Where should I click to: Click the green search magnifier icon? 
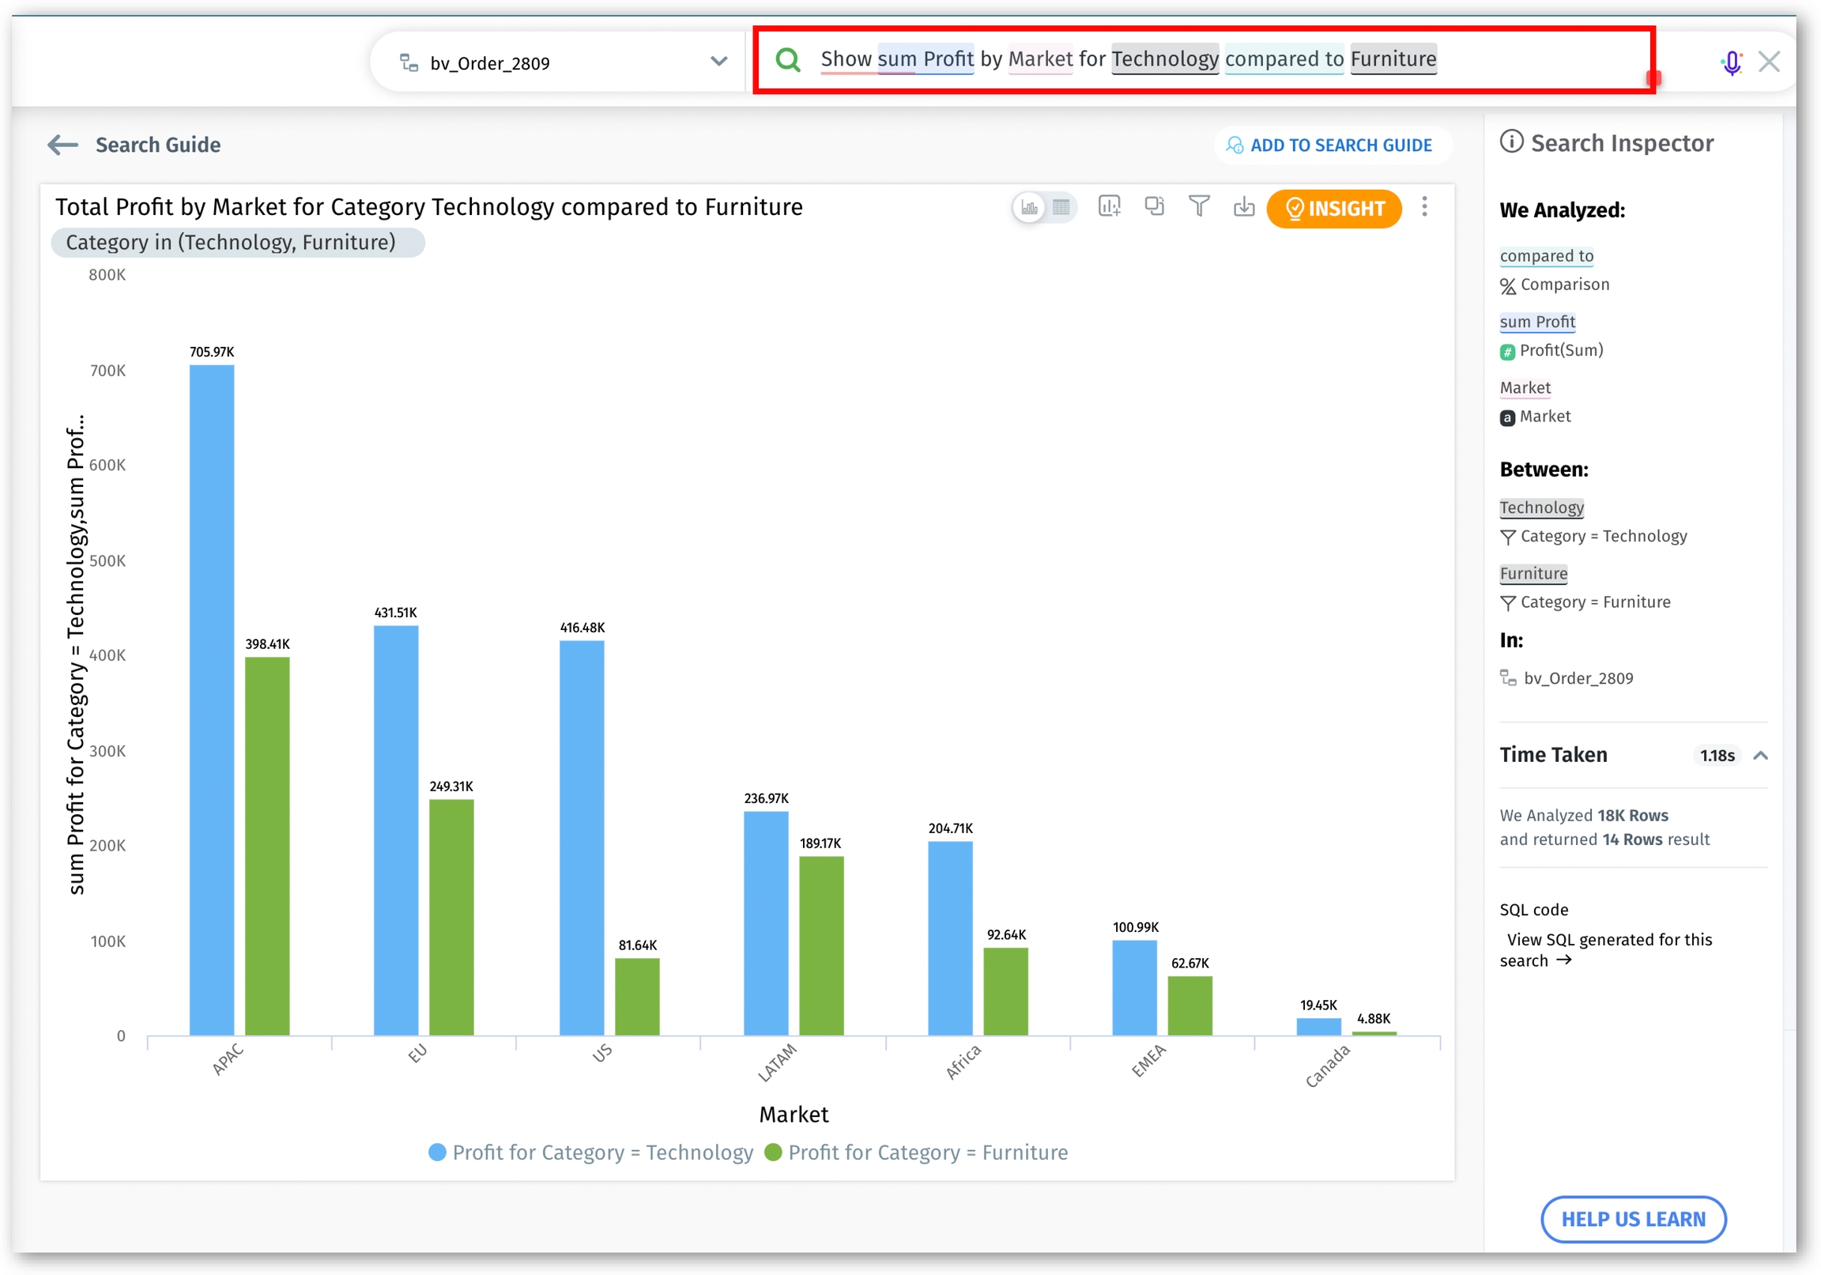tap(787, 59)
